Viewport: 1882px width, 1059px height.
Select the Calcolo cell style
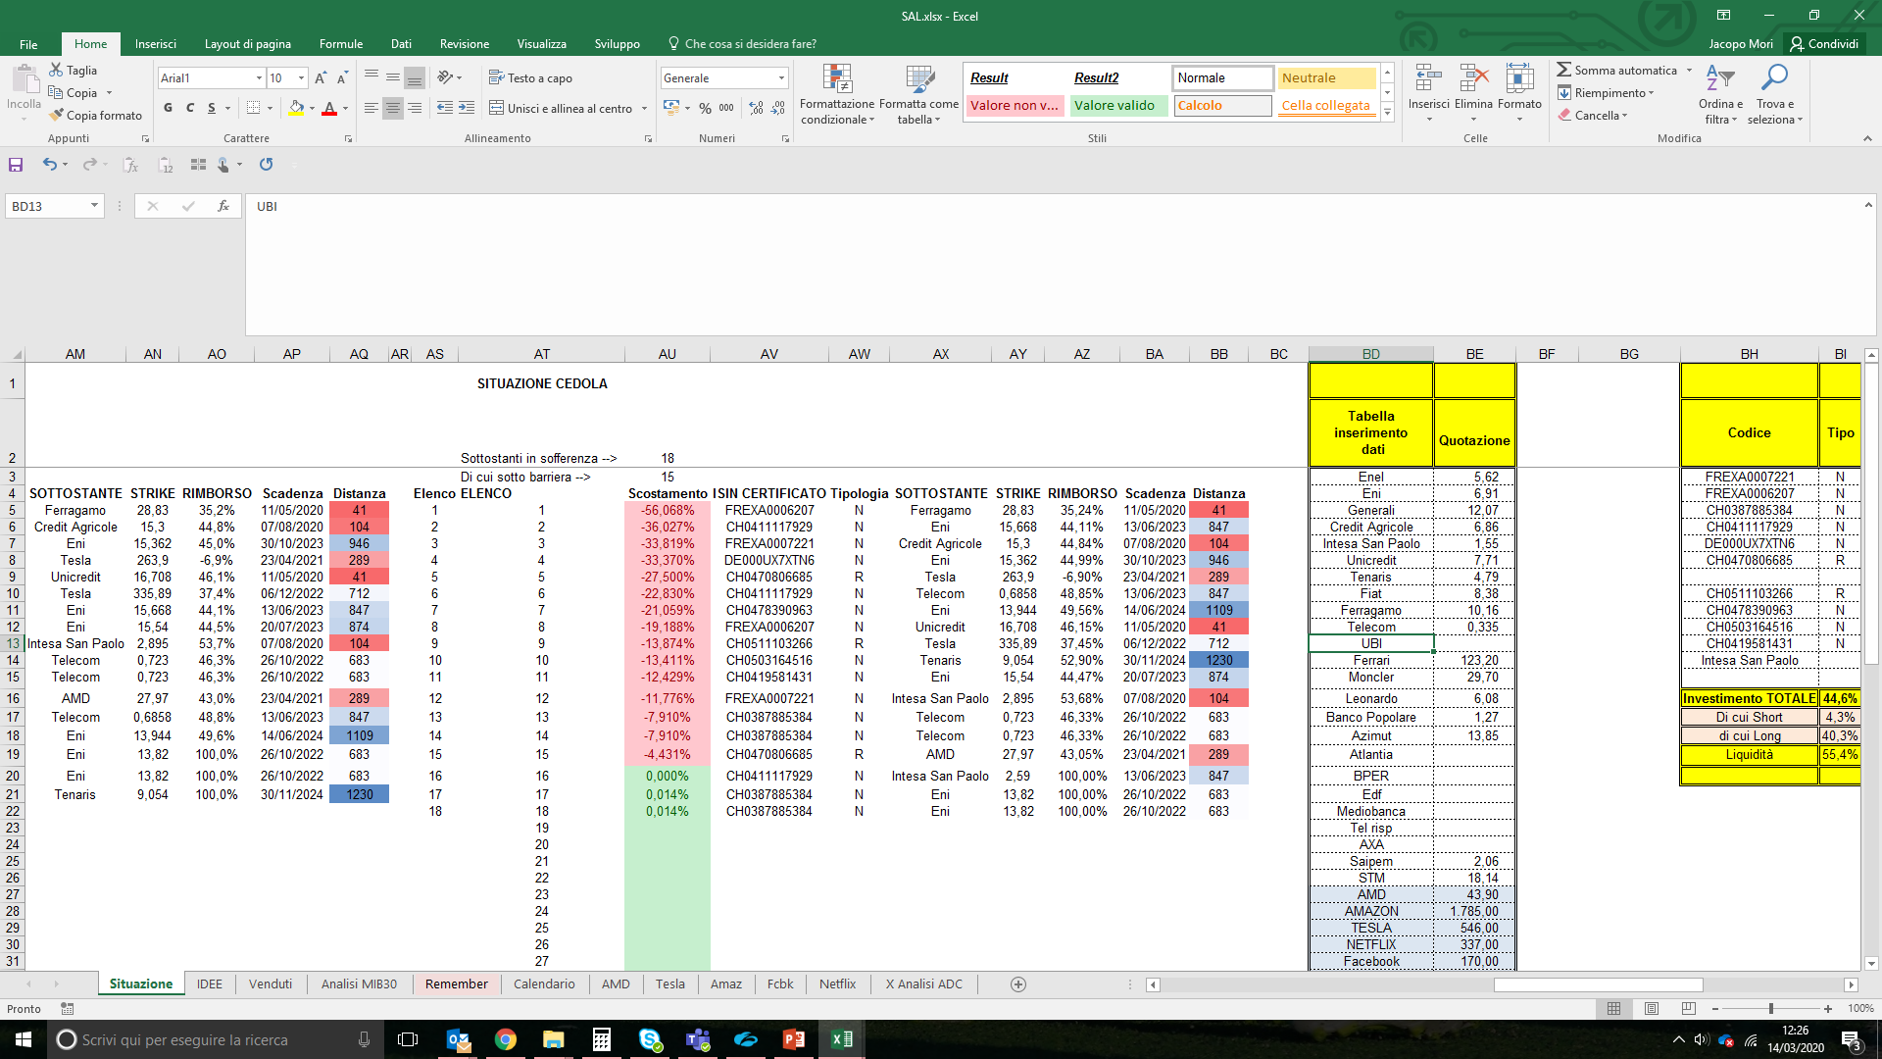click(1222, 105)
